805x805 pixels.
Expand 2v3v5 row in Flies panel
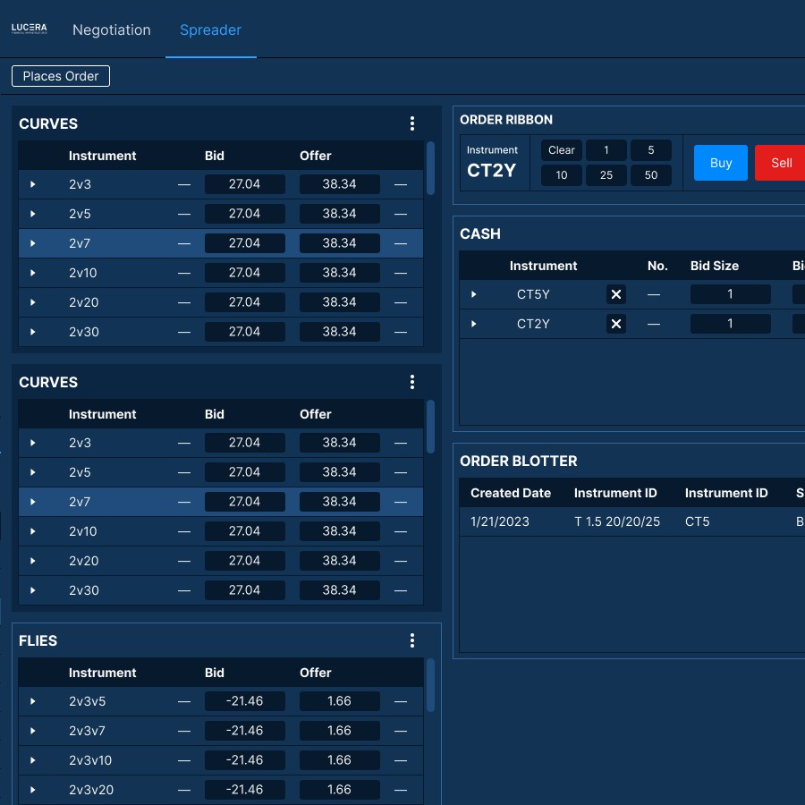33,701
